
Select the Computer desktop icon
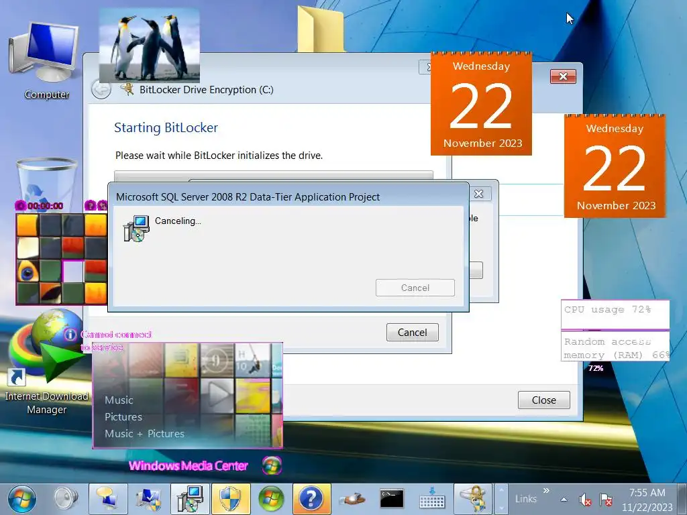pos(46,61)
